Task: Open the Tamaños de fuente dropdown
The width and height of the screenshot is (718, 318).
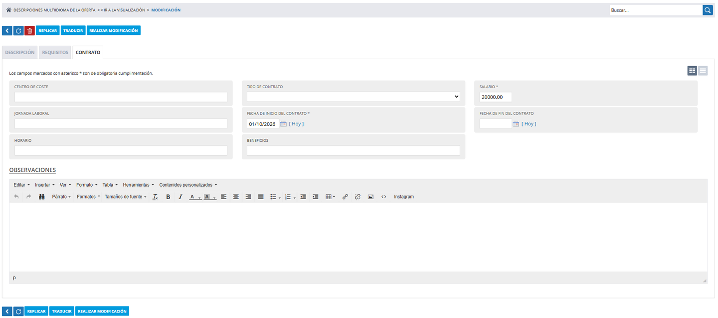Action: click(126, 197)
